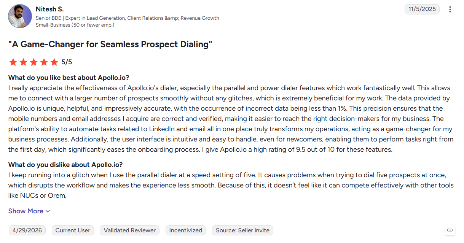The width and height of the screenshot is (464, 243).
Task: Open the 'A Game-Changer for Seamless Prospect Dialing' title
Action: 110,44
